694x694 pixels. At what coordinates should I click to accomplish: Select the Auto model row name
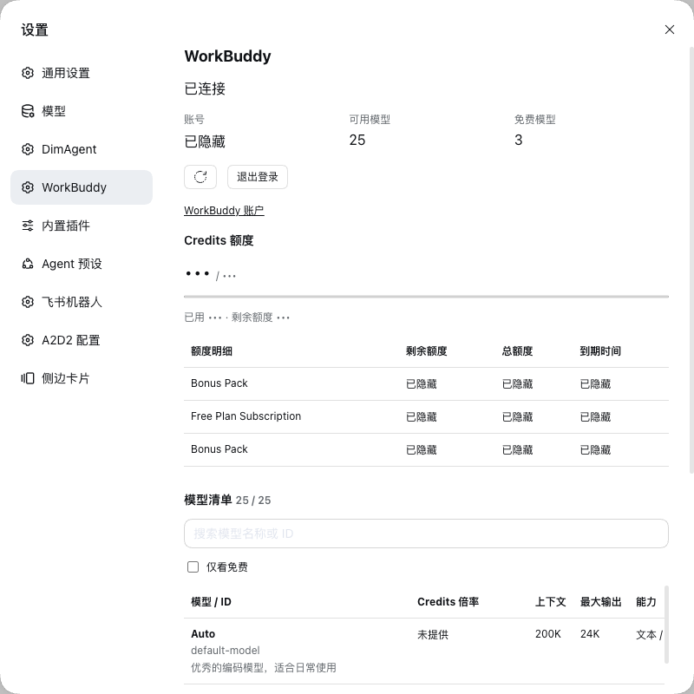[x=203, y=634]
